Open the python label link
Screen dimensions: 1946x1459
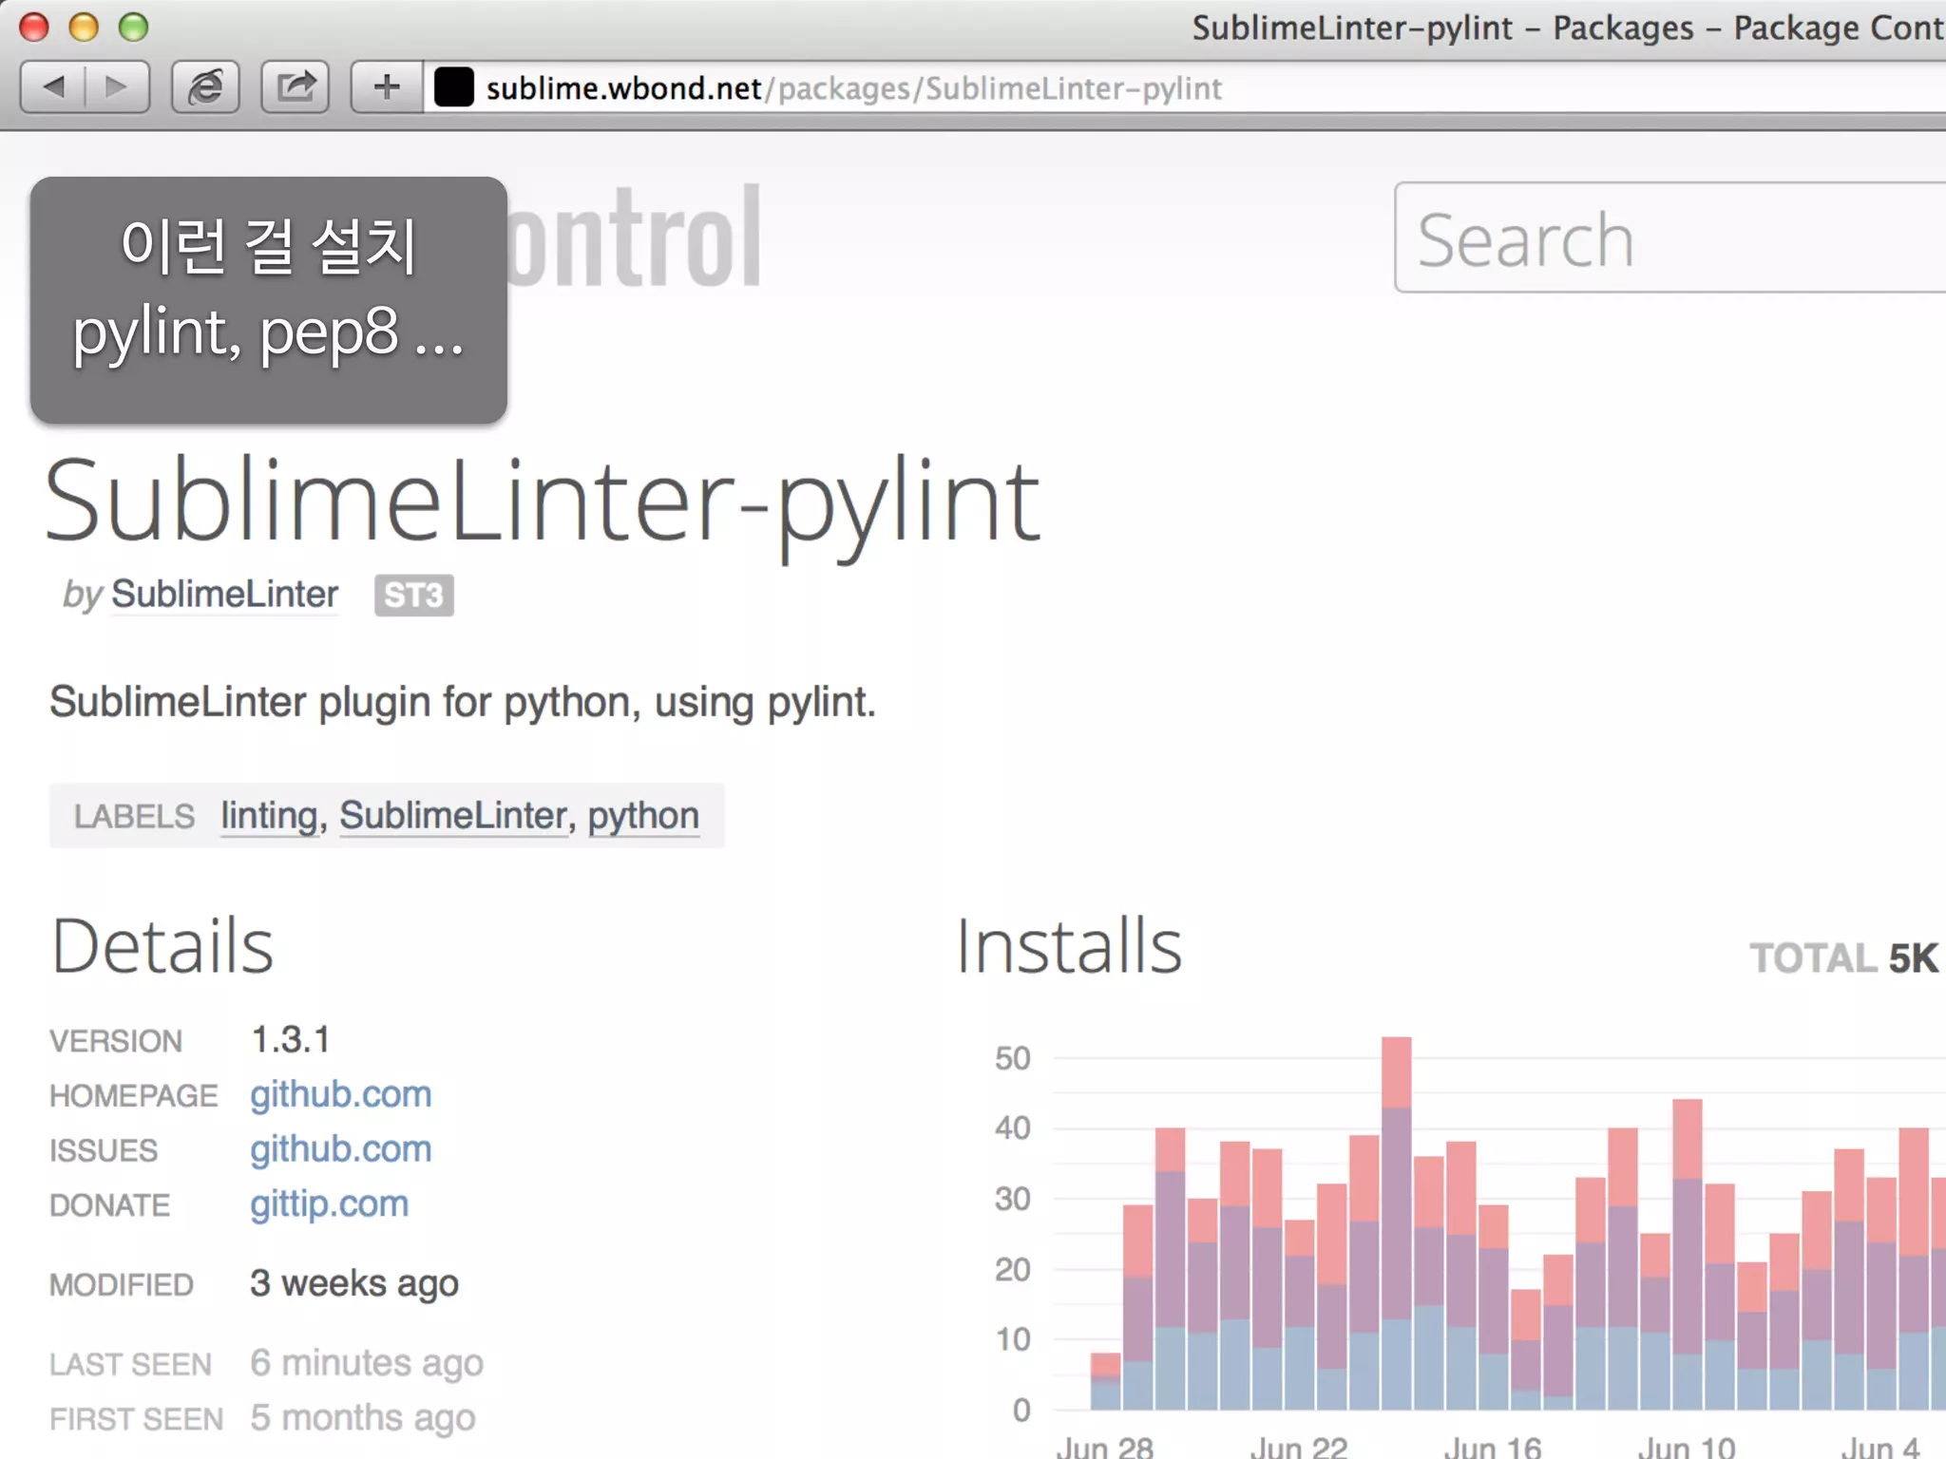(643, 816)
